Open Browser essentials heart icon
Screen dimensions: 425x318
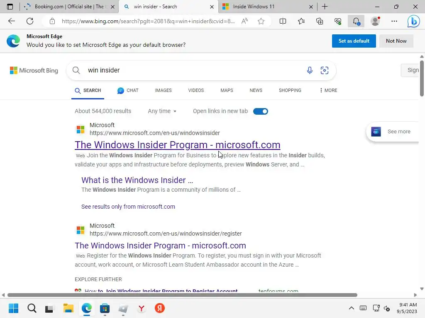point(338,21)
